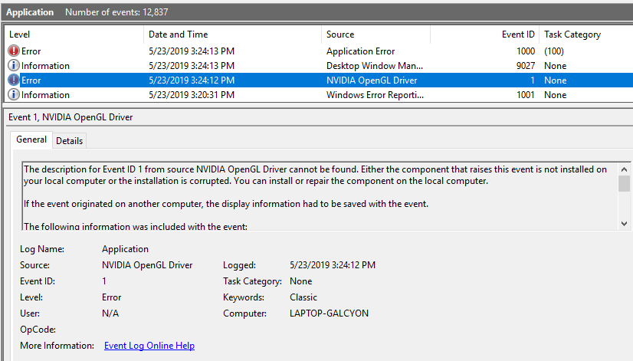The width and height of the screenshot is (633, 361).
Task: Click the red error icon for Application Error row
Action: 14,51
